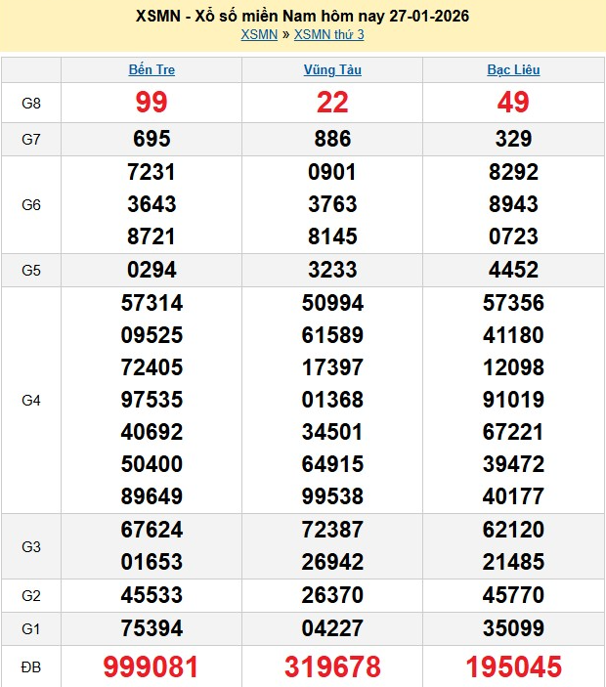Click the G4 row label
606x687 pixels.
pyautogui.click(x=31, y=400)
